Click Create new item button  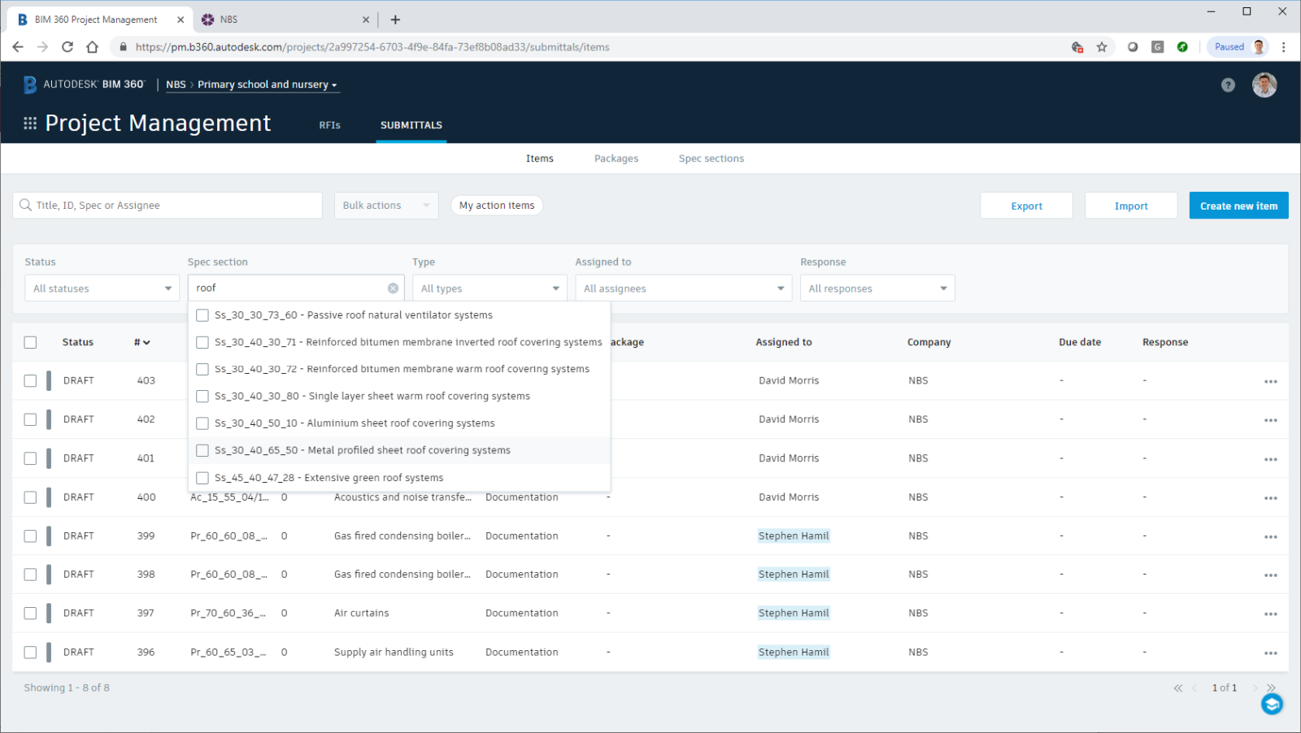point(1238,206)
